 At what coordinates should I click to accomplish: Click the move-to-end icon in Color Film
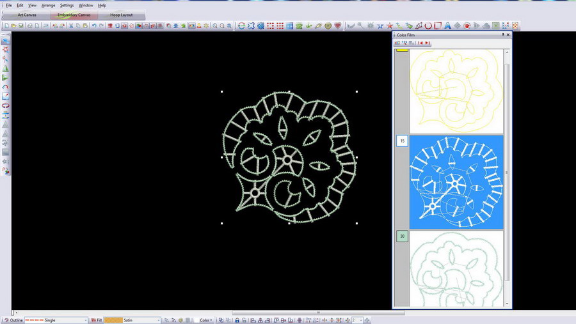point(428,43)
